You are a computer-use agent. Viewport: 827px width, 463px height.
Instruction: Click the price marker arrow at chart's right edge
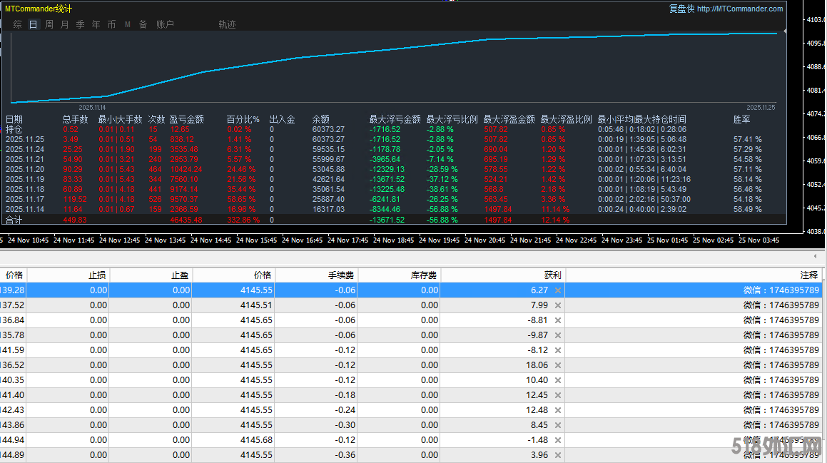[x=785, y=31]
